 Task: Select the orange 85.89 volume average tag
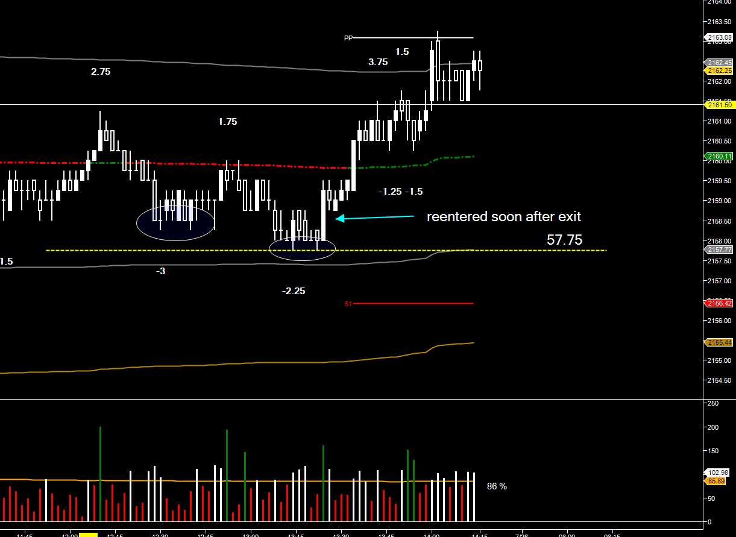coord(716,481)
